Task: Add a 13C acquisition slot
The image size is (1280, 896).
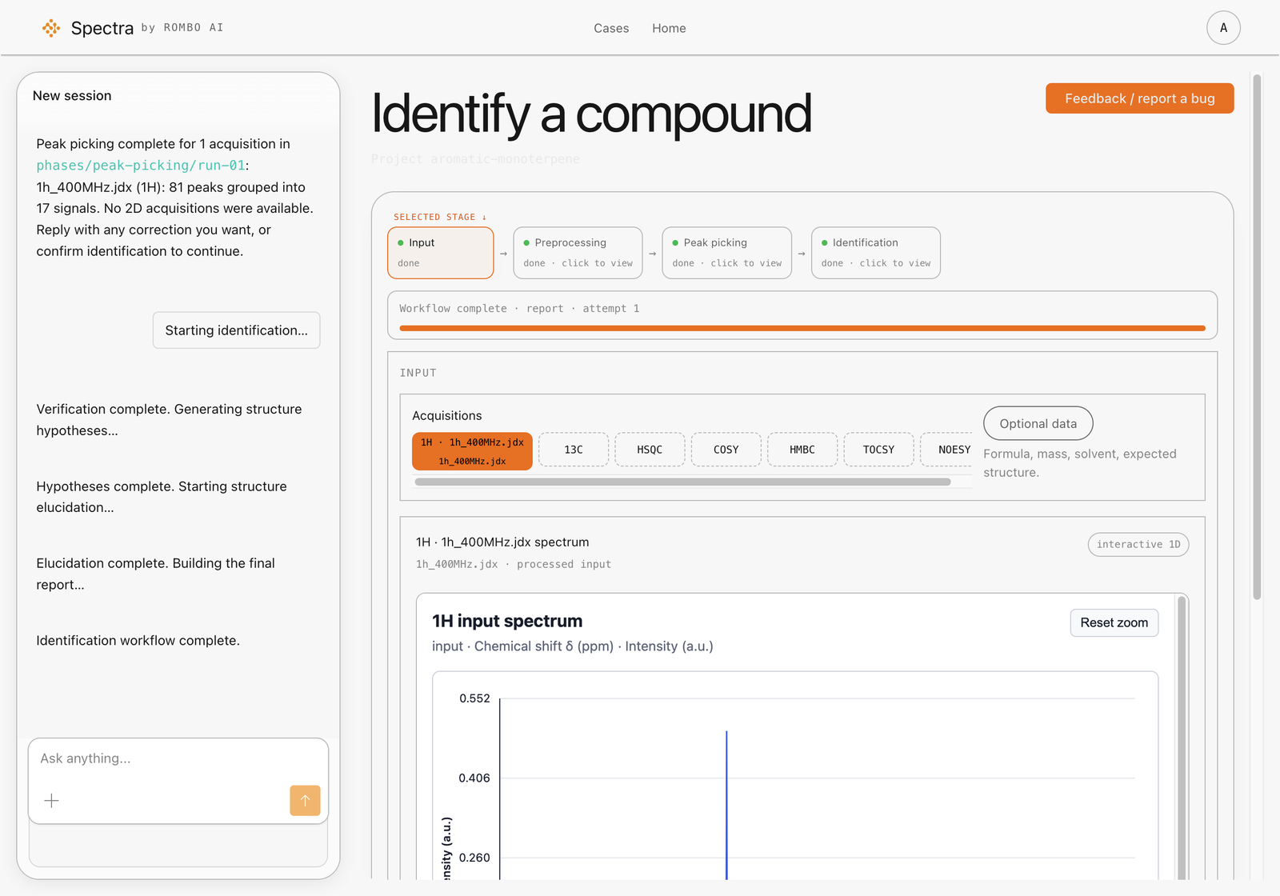Action: (574, 450)
